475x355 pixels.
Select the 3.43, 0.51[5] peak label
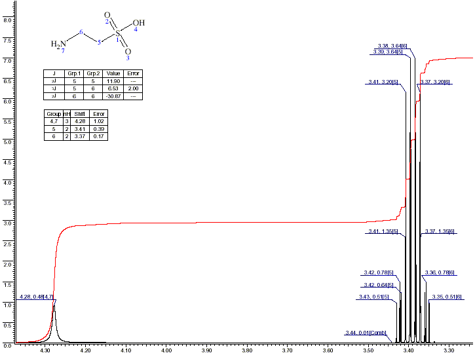click(x=374, y=297)
